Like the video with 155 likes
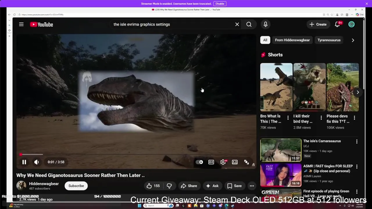The height and width of the screenshot is (209, 372). coord(153,186)
